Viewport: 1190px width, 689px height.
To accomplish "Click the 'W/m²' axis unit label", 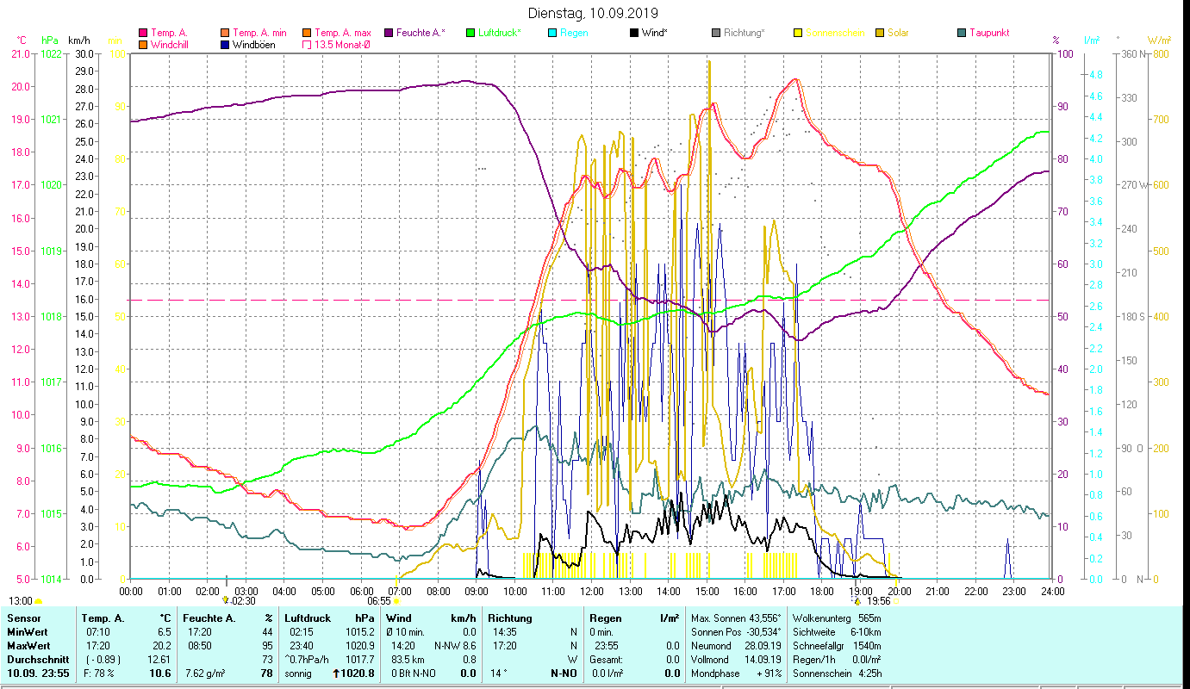I will point(1157,40).
